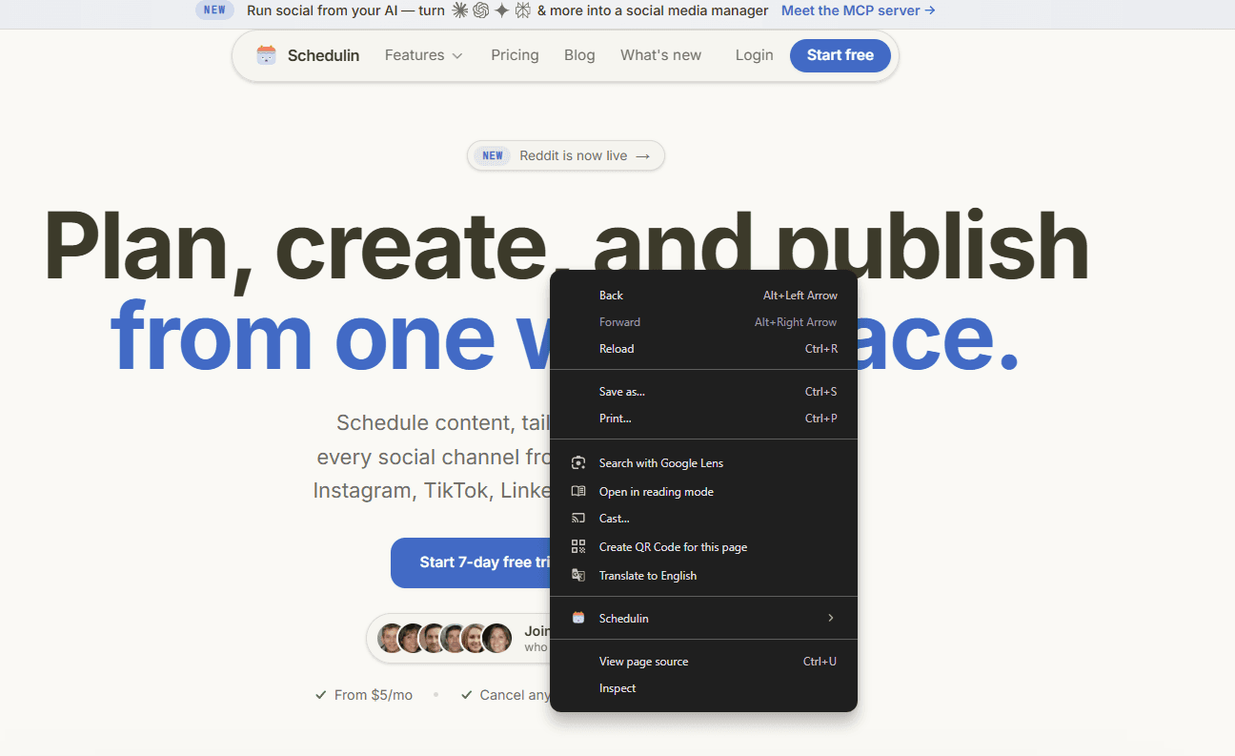1235x756 pixels.
Task: Click the Start free button
Action: click(840, 55)
